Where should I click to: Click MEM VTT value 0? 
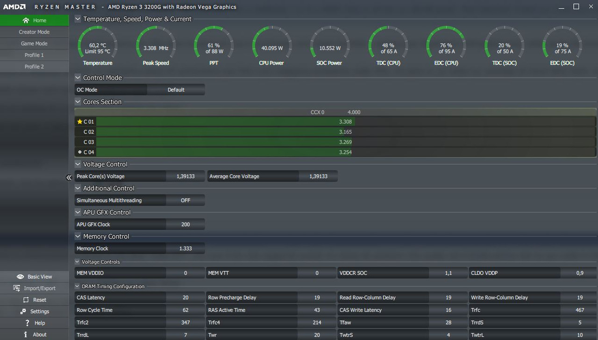click(x=317, y=273)
